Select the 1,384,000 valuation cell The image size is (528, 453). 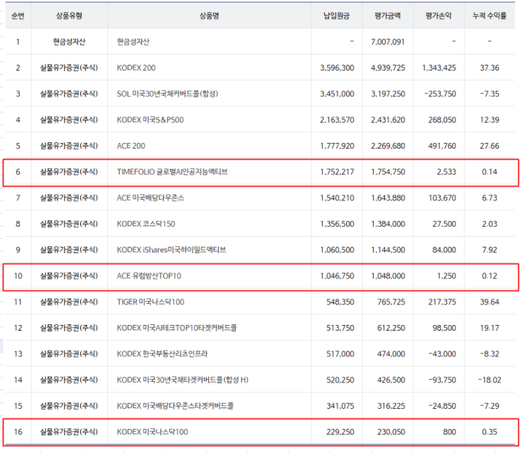pos(388,224)
